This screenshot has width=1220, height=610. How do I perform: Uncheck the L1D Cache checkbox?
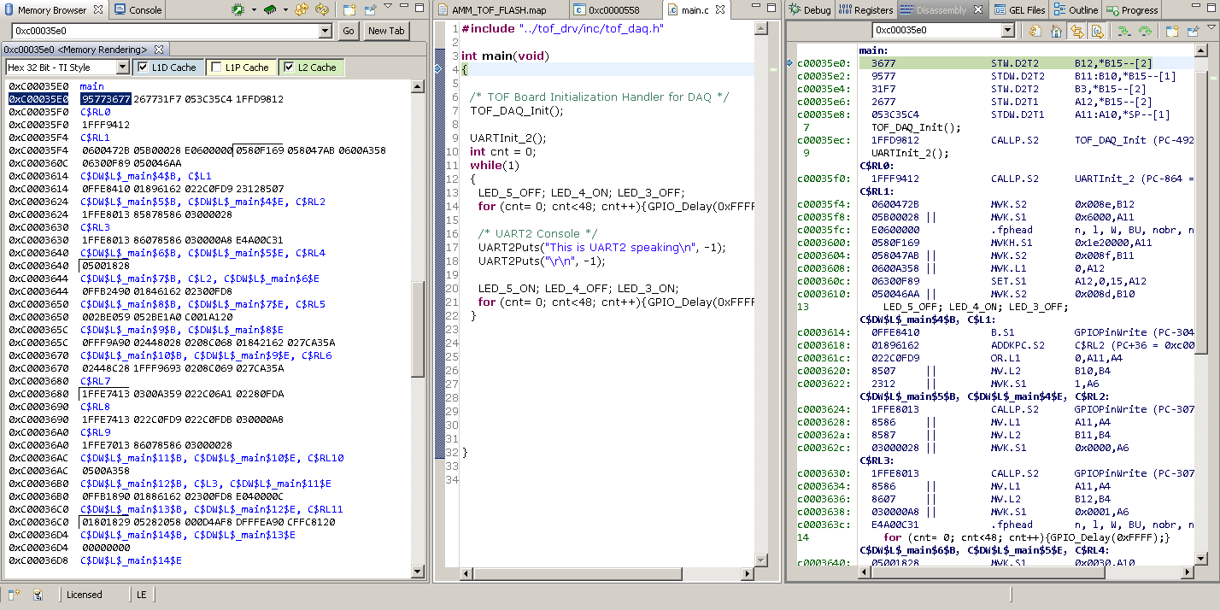(x=144, y=67)
